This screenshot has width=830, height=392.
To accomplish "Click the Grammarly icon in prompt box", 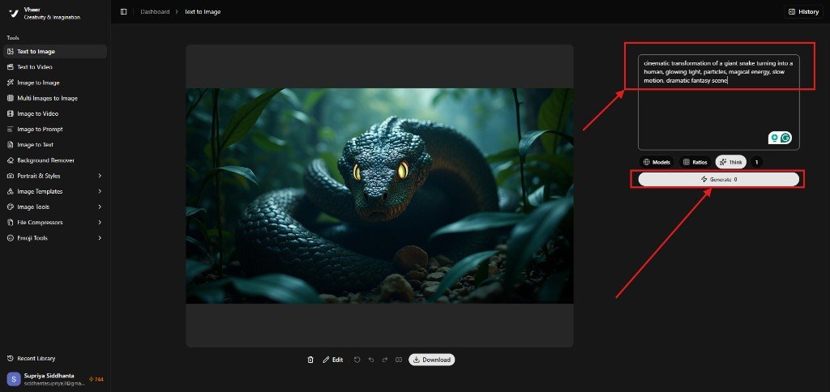I will [x=785, y=138].
